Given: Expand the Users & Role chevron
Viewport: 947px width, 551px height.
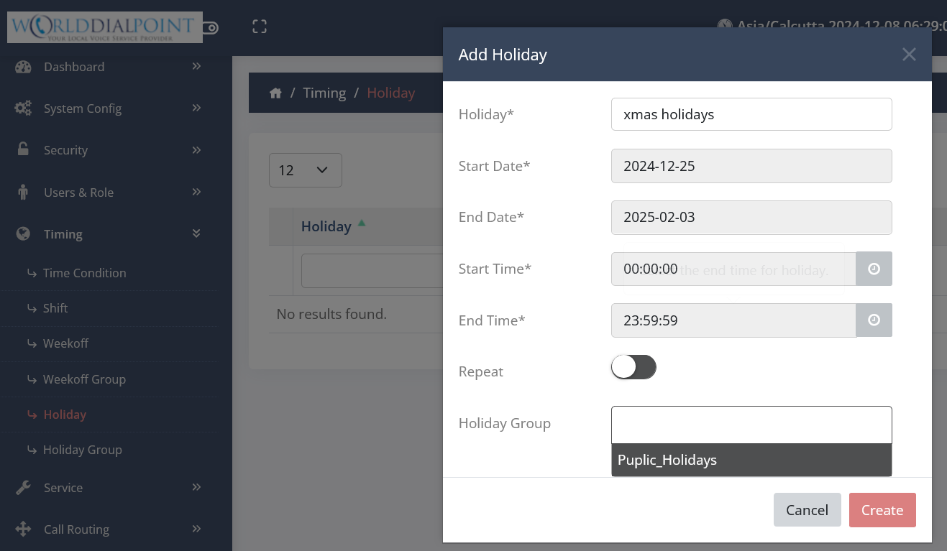Looking at the screenshot, I should (196, 192).
